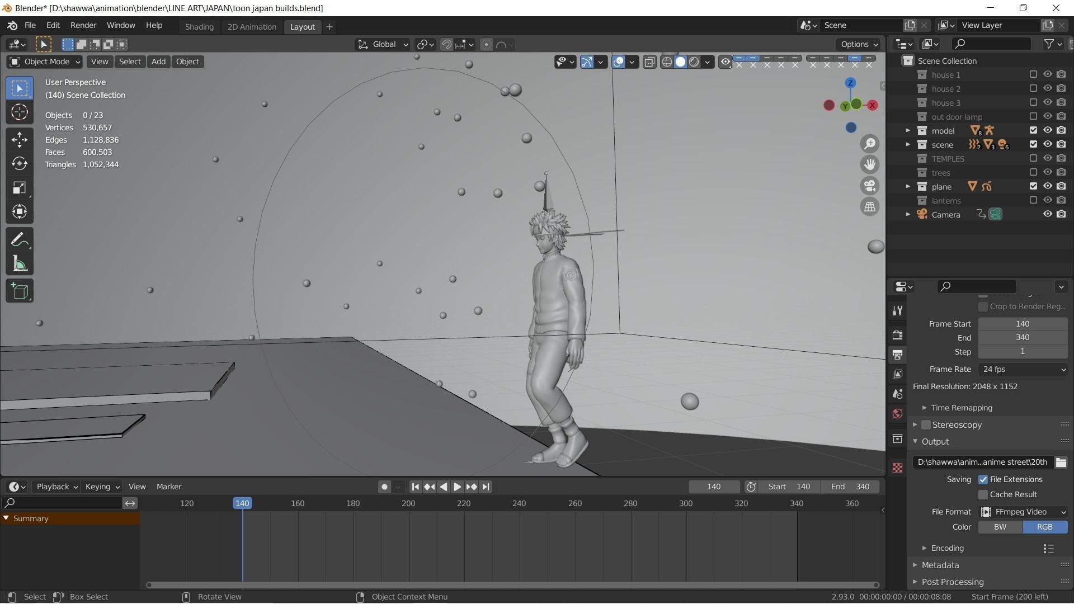Viewport: 1074px width, 604px height.
Task: Jump to the end frame
Action: coord(486,487)
